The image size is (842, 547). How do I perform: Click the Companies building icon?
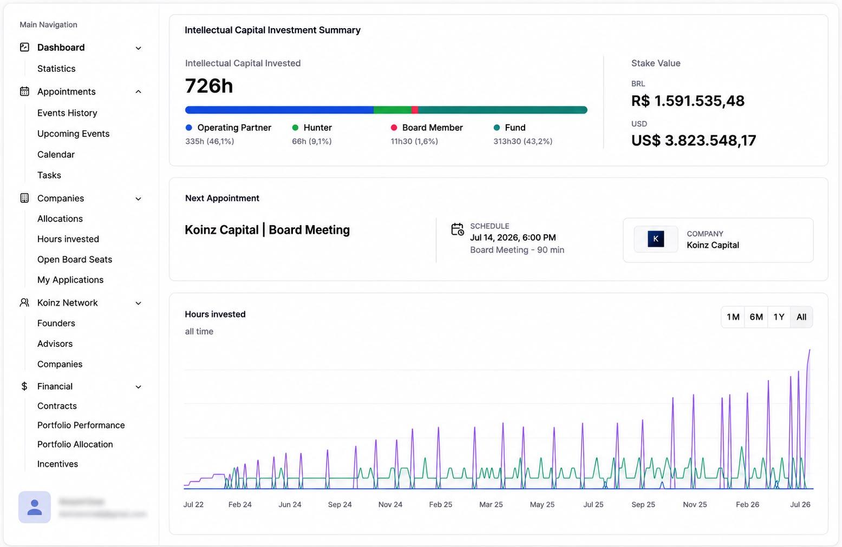24,198
